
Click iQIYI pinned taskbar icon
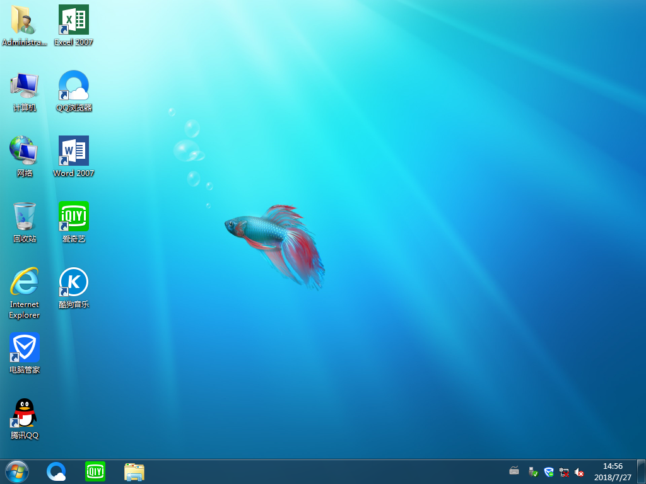(x=95, y=471)
